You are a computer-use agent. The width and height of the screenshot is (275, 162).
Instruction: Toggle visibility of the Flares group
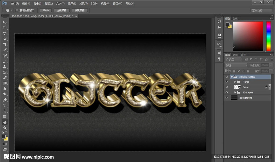227,82
